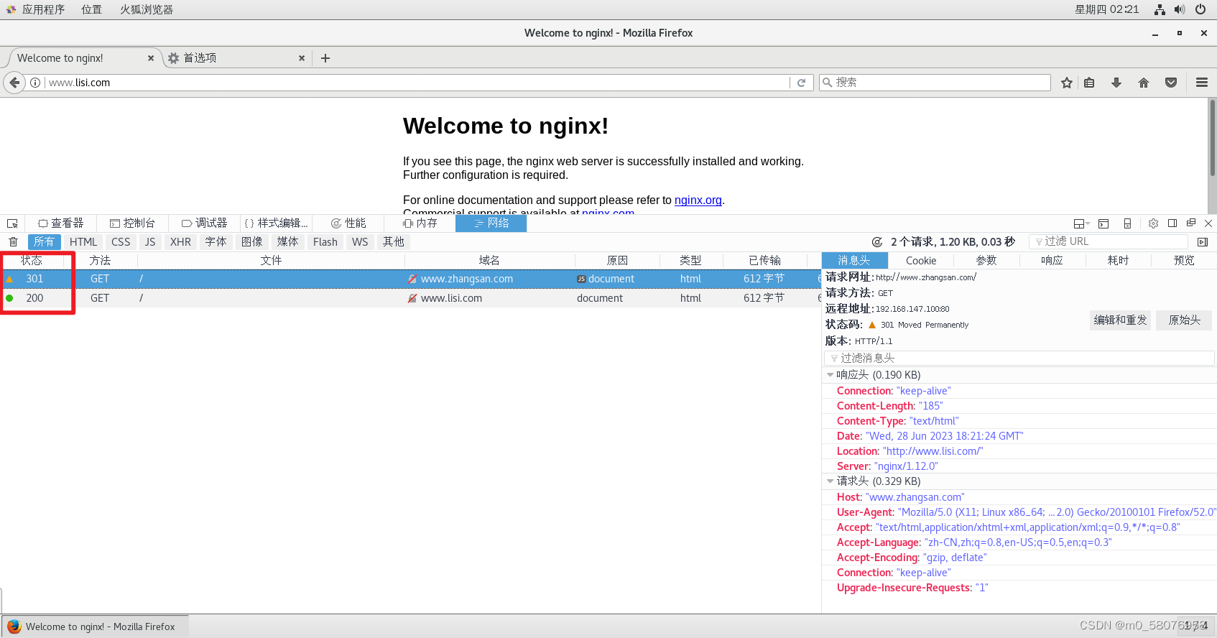This screenshot has width=1217, height=638.
Task: Filter requests by XHR
Action: pyautogui.click(x=180, y=242)
